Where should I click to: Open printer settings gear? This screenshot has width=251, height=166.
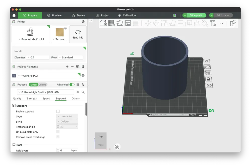tap(83, 22)
